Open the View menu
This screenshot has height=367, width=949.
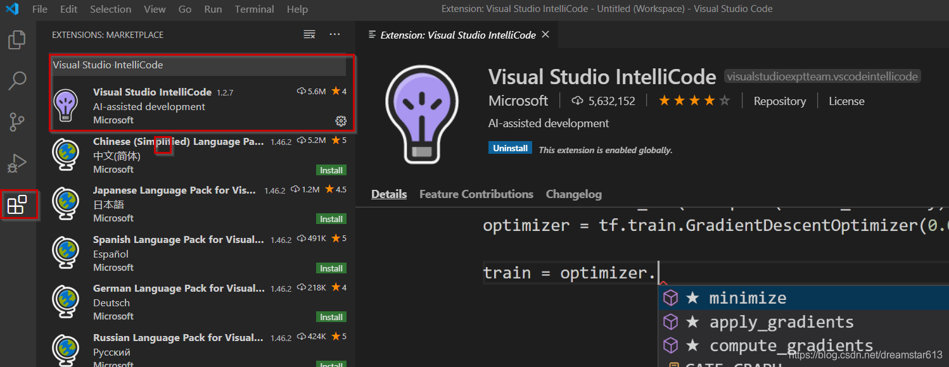tap(155, 9)
